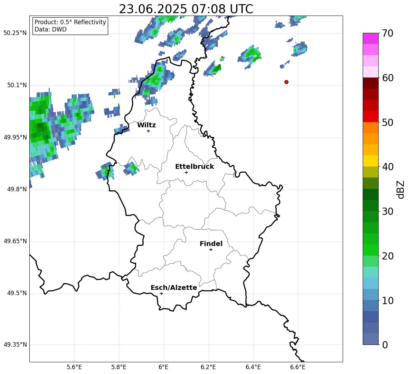Click the 30 colorbar tick label
Image resolution: width=409 pixels, height=374 pixels.
point(388,211)
